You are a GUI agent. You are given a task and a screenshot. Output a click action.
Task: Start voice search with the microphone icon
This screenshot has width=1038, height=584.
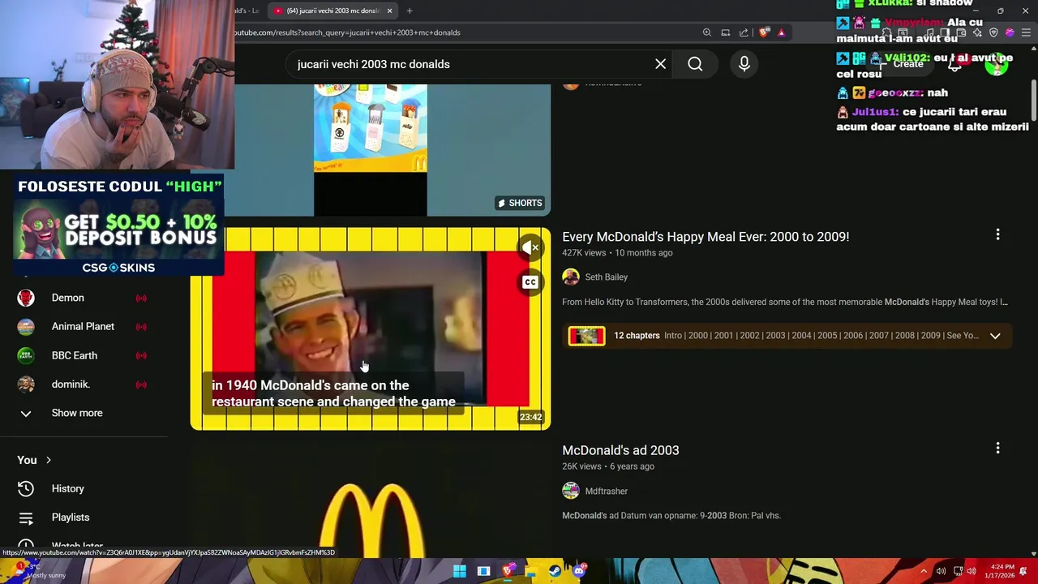pos(744,64)
